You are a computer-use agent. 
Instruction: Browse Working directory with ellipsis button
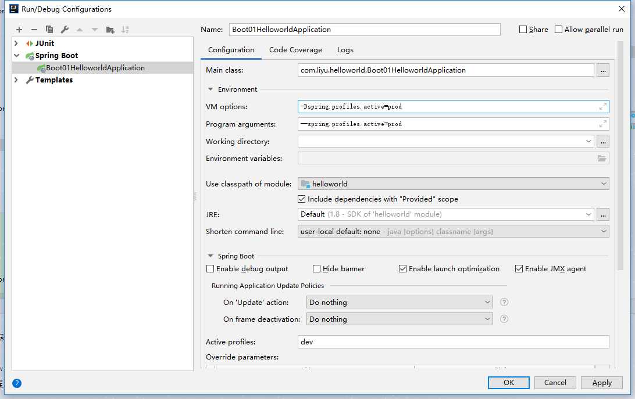click(x=603, y=142)
